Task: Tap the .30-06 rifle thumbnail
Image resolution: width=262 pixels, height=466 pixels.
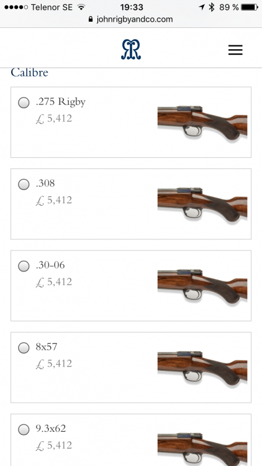Action: (x=202, y=286)
